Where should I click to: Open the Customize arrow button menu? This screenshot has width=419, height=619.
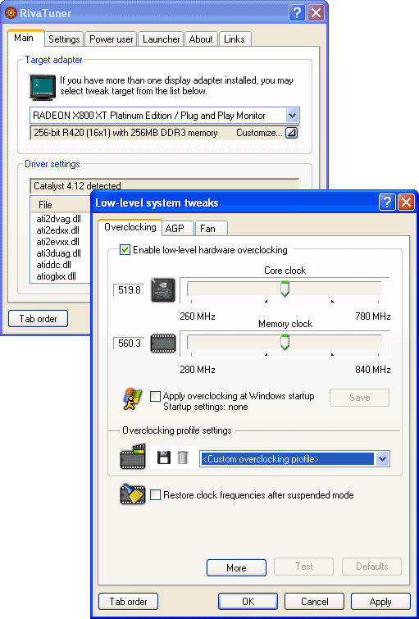coord(291,133)
